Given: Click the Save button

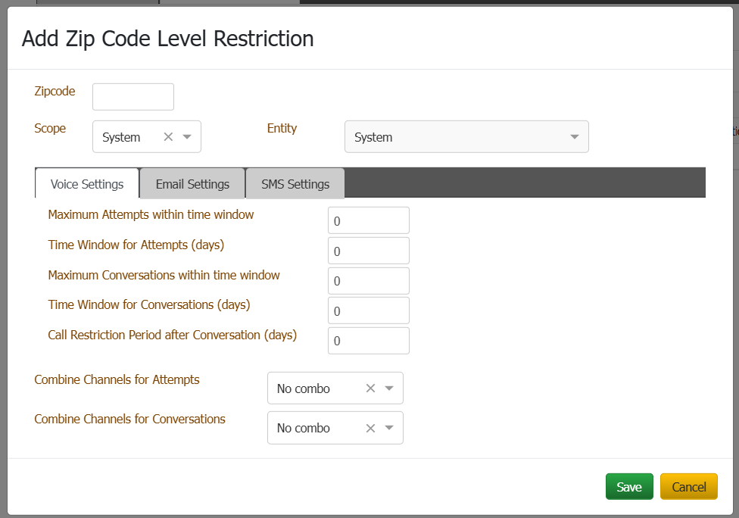Looking at the screenshot, I should 628,487.
